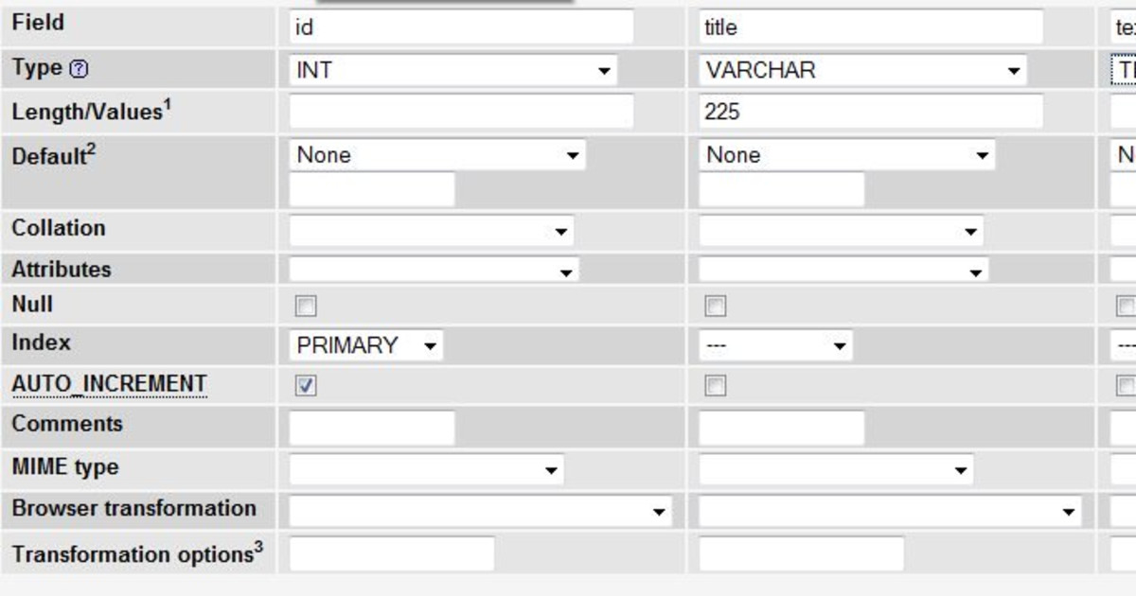The width and height of the screenshot is (1136, 596).
Task: Uncheck AUTO_INCREMENT for the id column
Action: [305, 384]
